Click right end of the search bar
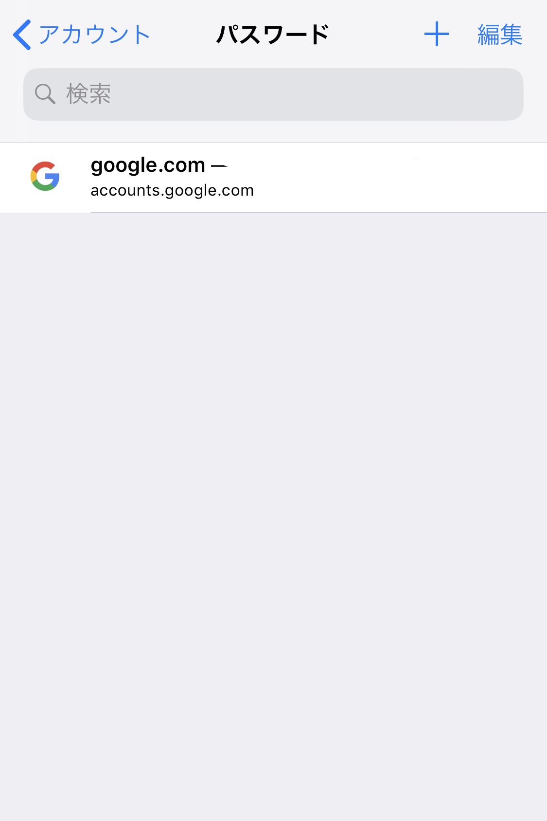Viewport: 547px width, 821px height. tap(501, 94)
